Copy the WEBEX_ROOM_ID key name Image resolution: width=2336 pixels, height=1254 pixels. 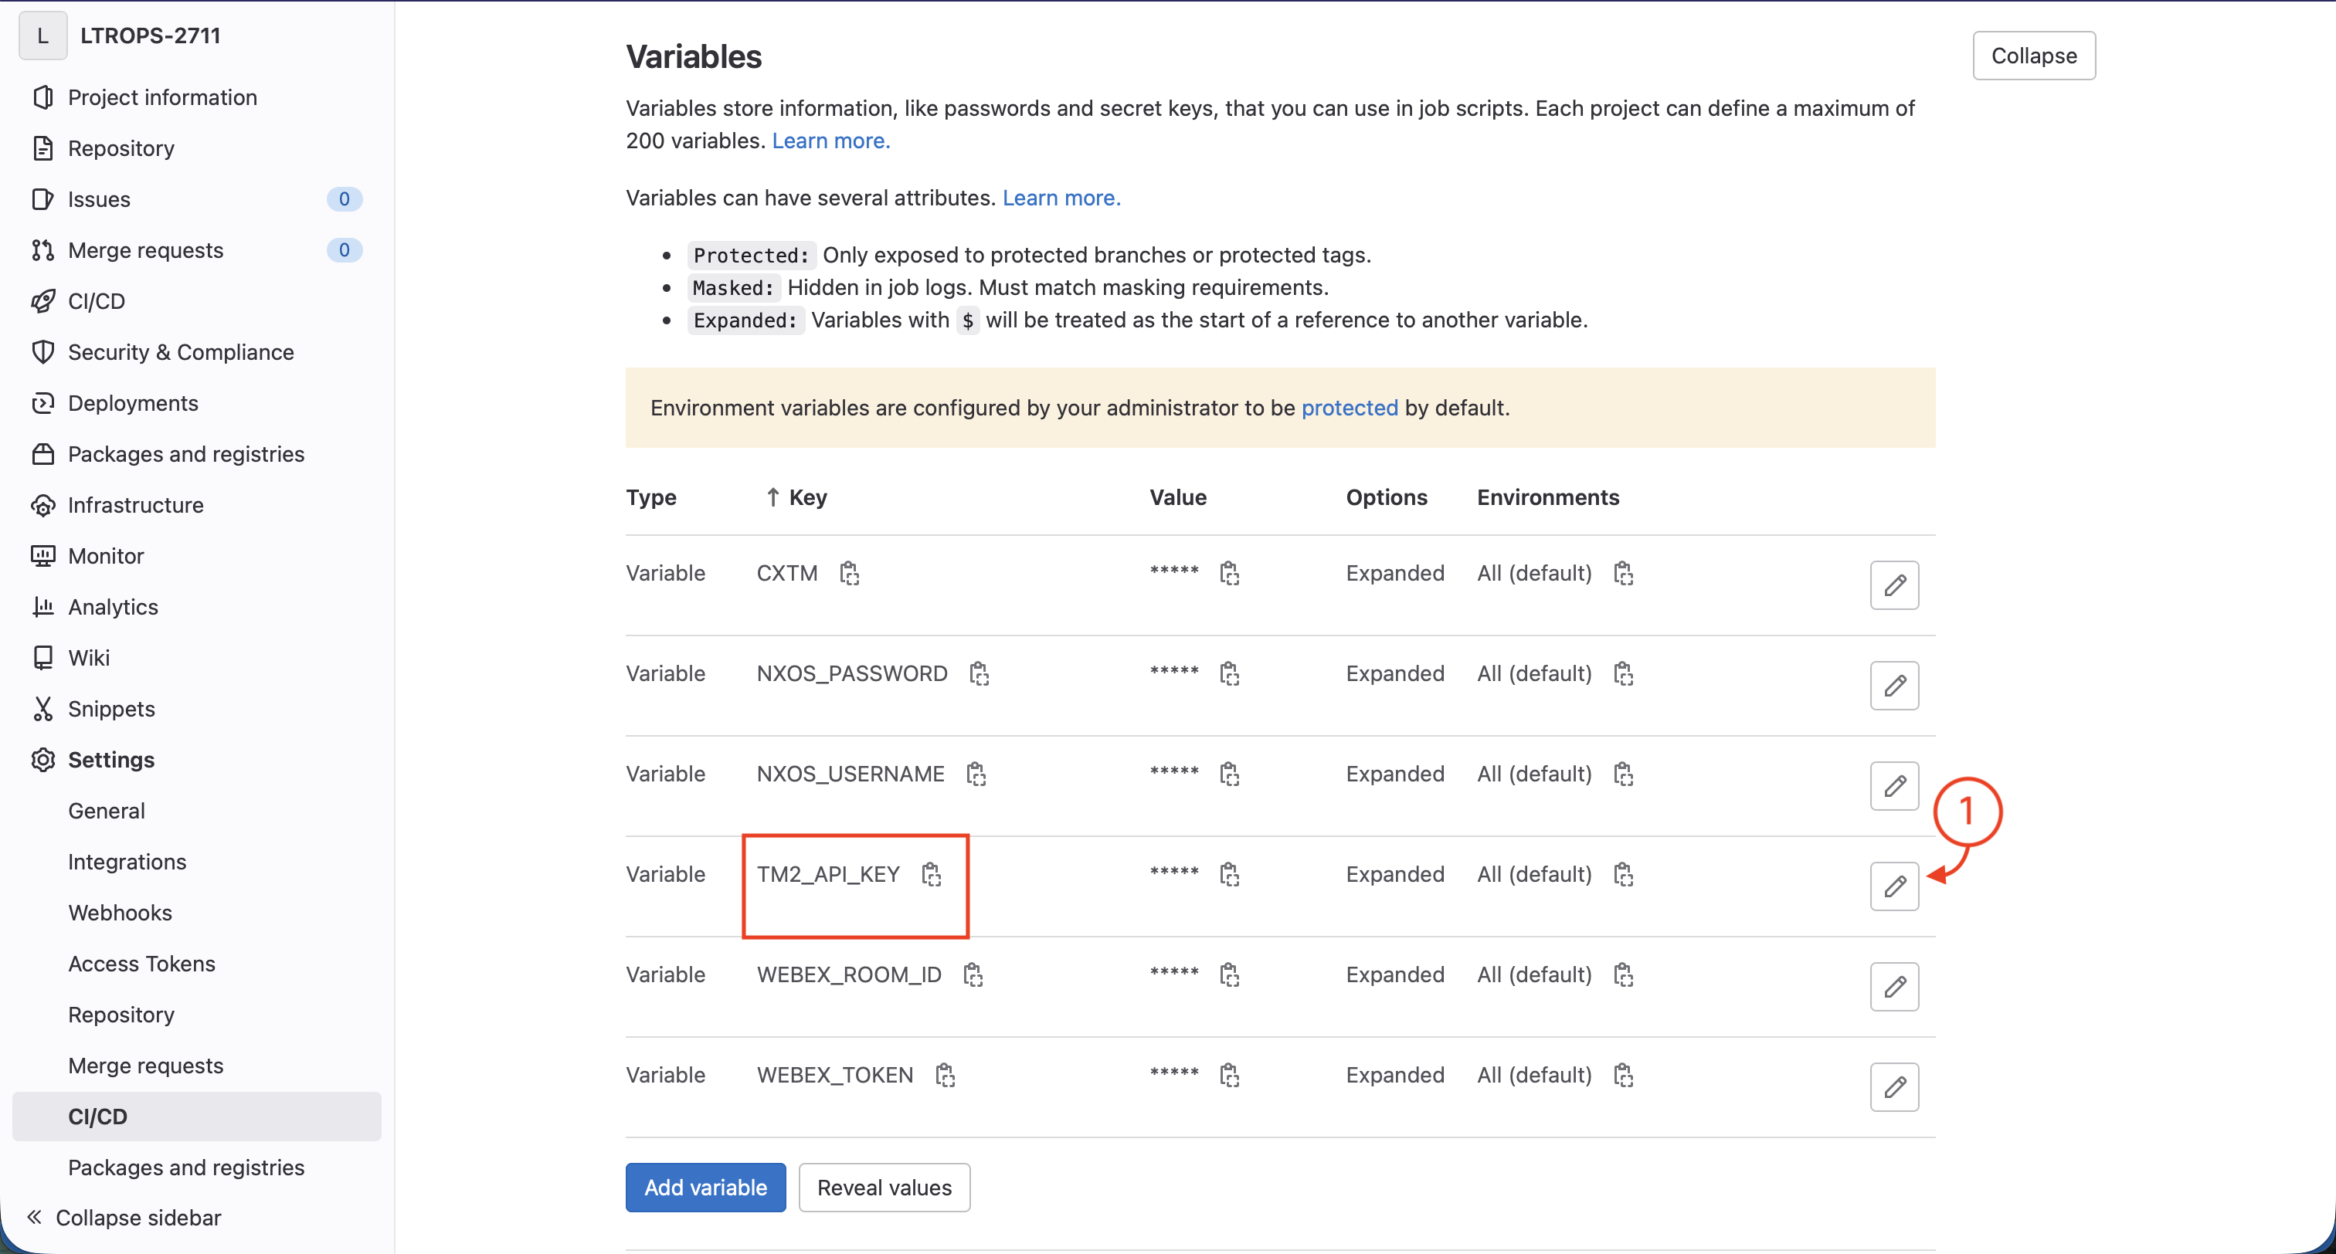click(973, 974)
